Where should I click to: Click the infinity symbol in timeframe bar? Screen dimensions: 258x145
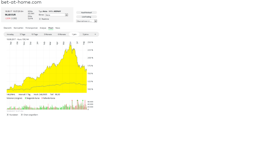[95, 34]
